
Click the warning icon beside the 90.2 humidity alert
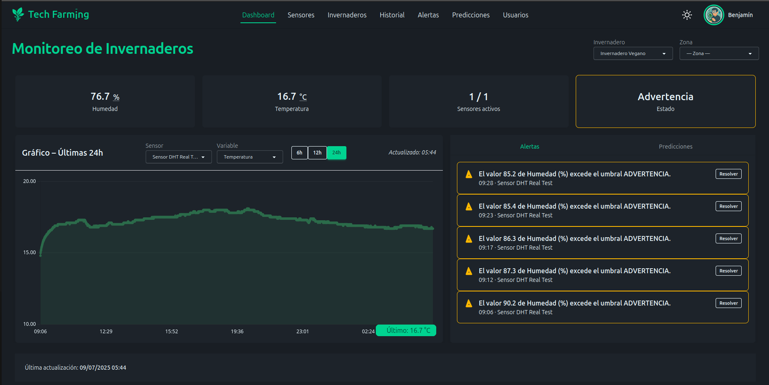click(x=469, y=303)
